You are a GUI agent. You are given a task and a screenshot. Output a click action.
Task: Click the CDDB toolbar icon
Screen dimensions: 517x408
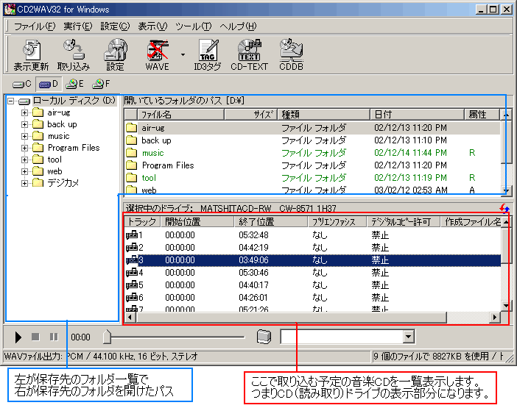(x=290, y=54)
